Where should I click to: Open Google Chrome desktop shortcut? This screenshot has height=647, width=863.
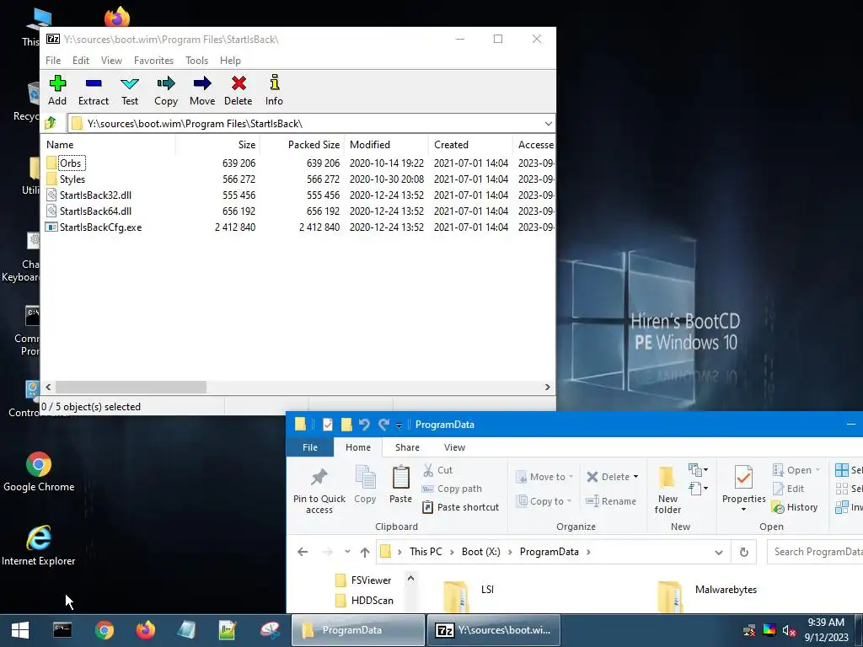coord(39,472)
